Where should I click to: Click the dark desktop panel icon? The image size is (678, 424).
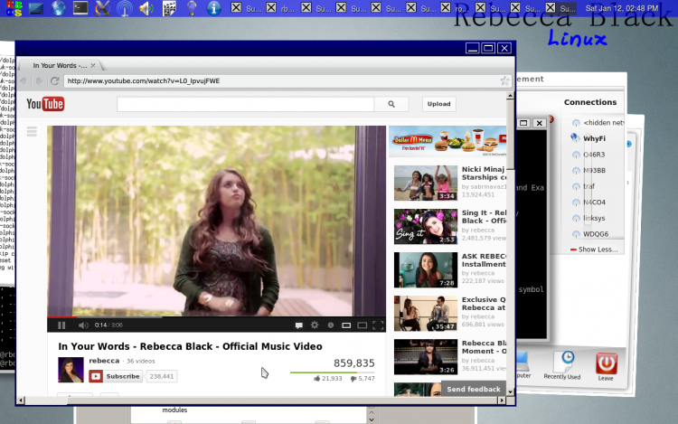pyautogui.click(x=36, y=8)
